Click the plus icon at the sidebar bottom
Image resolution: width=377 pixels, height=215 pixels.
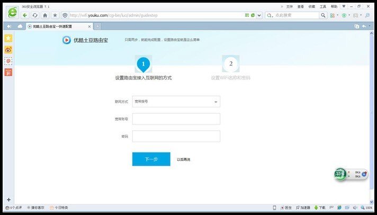[8, 200]
